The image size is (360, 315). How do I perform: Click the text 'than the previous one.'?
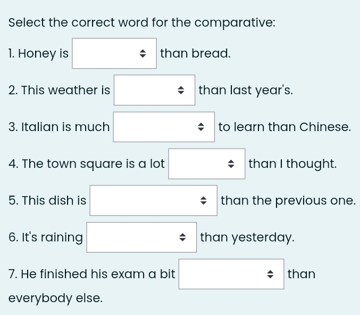click(288, 200)
